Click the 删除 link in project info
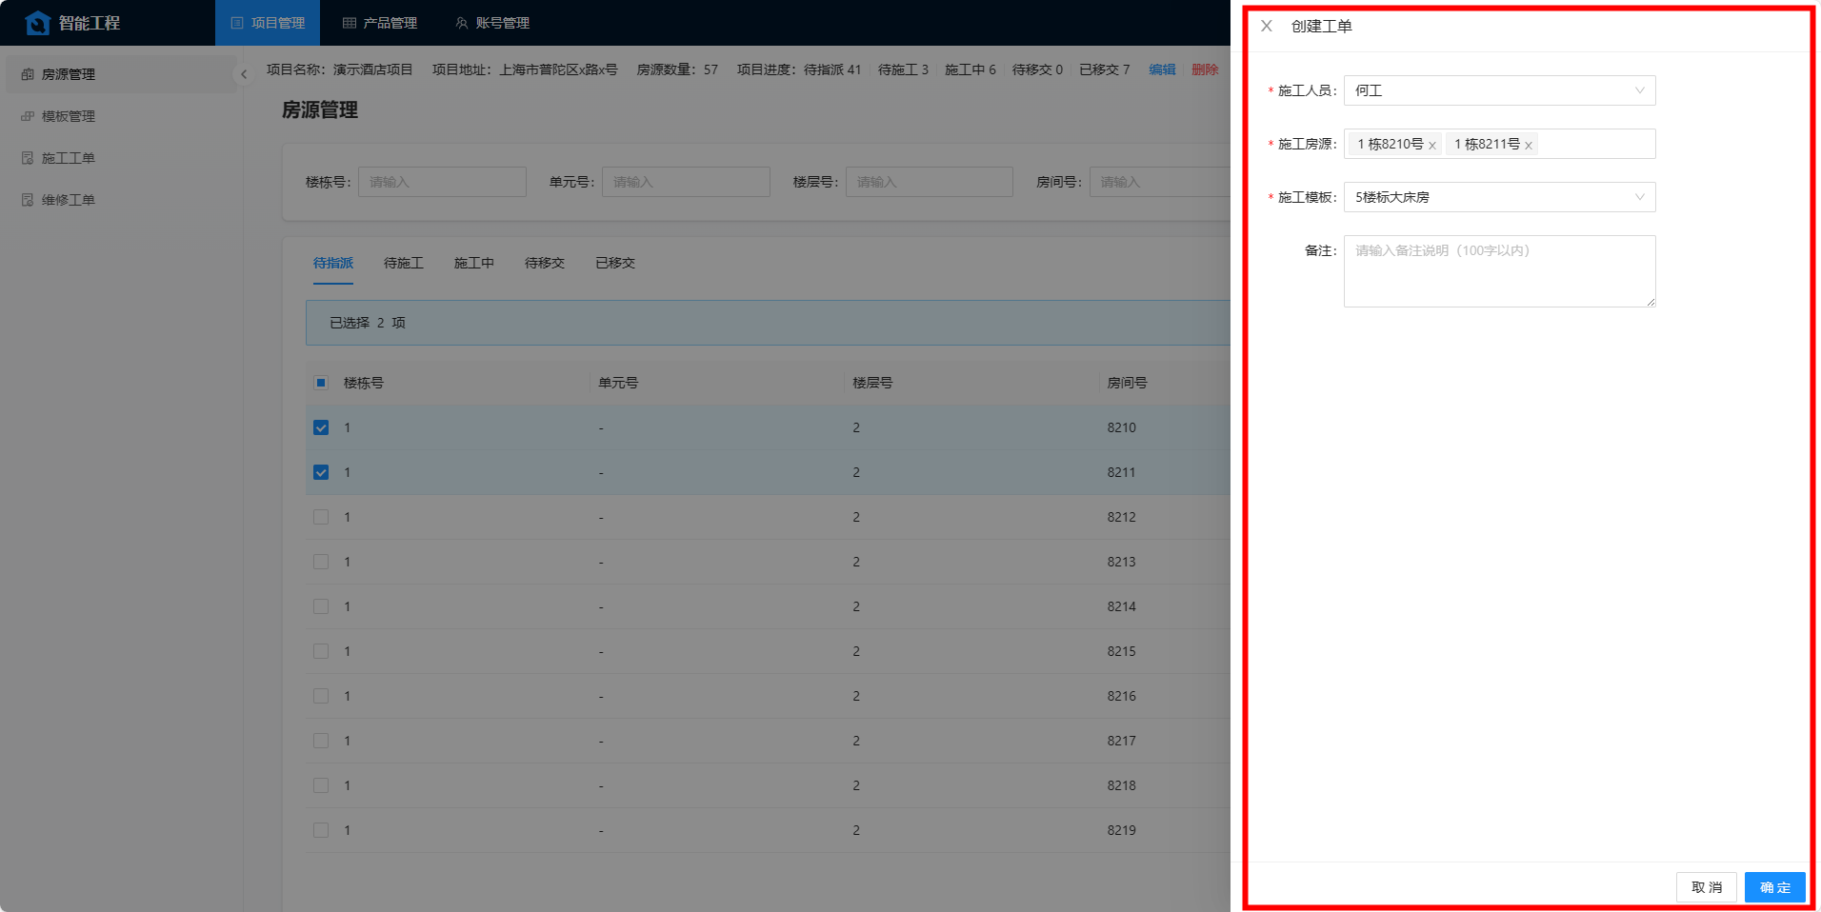Viewport: 1821px width, 912px height. click(x=1205, y=69)
